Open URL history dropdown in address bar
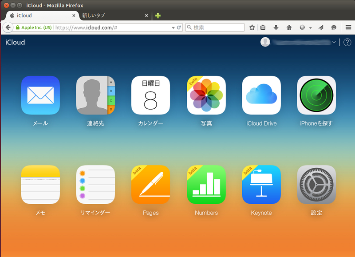355x257 pixels. pos(173,28)
